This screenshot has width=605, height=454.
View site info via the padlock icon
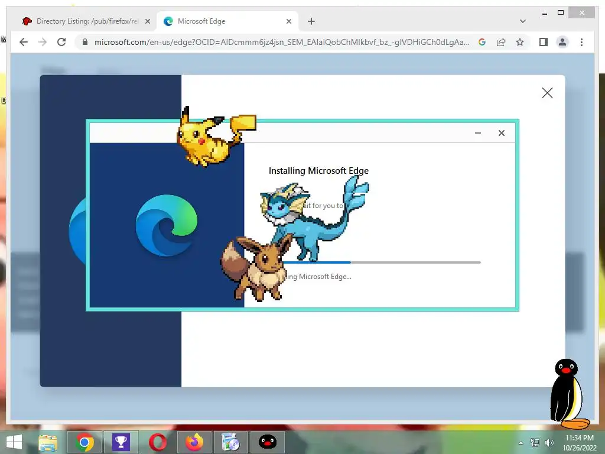pos(85,42)
